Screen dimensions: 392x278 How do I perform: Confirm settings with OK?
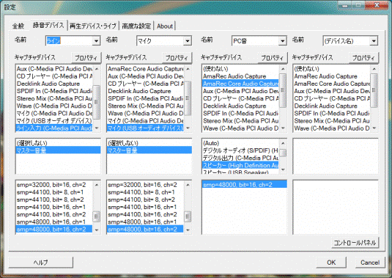tap(331, 263)
